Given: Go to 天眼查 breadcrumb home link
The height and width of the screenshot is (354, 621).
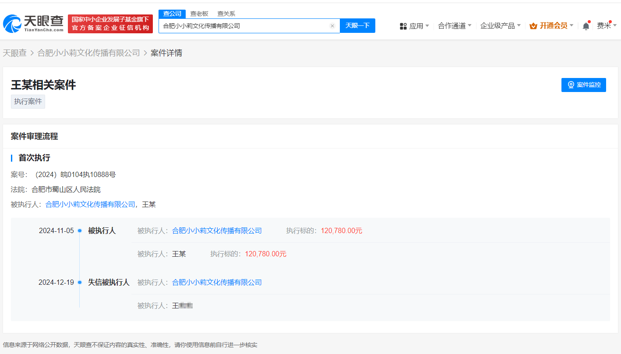Looking at the screenshot, I should click(x=15, y=53).
